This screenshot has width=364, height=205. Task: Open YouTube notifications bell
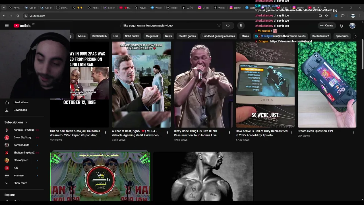tap(342, 26)
